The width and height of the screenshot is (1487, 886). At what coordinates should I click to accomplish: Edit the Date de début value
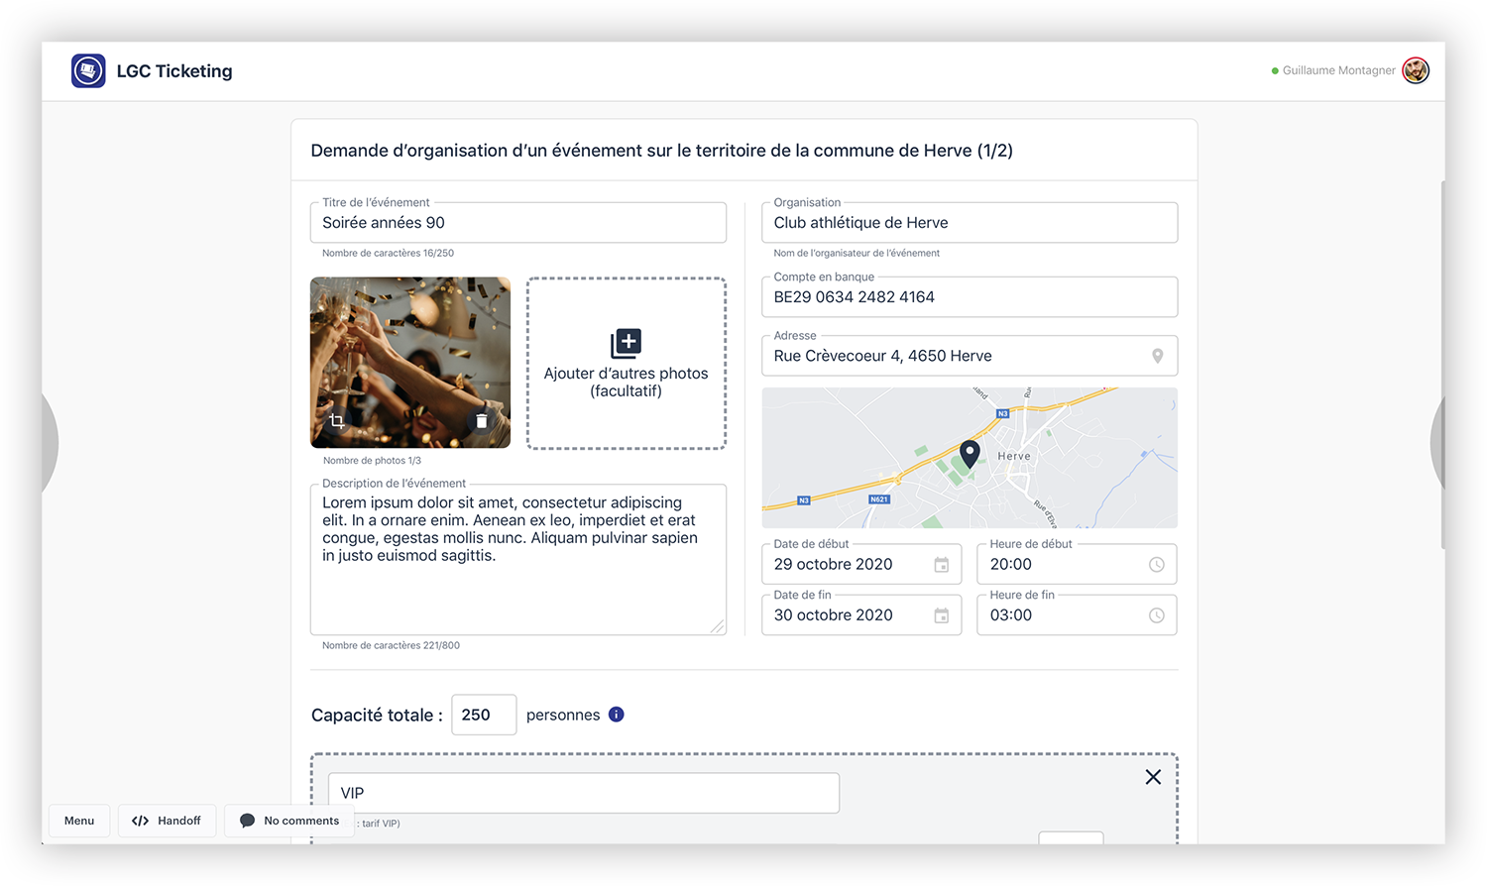[x=861, y=565]
